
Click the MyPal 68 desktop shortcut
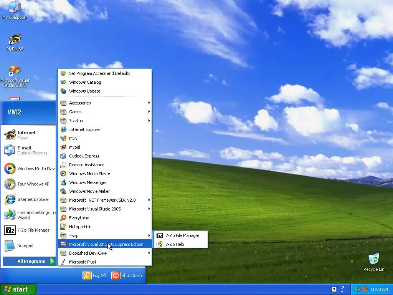(15, 42)
